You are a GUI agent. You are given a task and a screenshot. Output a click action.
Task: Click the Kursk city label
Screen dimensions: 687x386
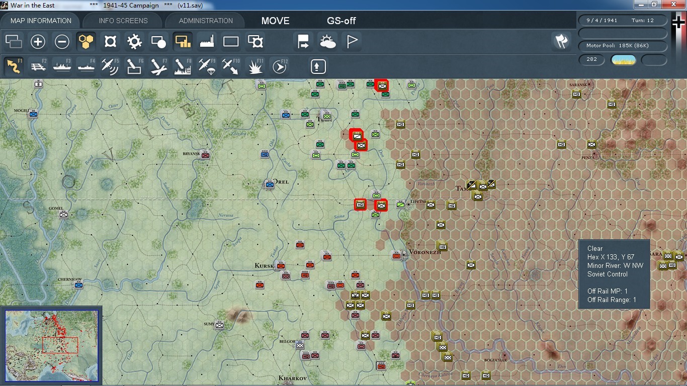click(x=265, y=265)
